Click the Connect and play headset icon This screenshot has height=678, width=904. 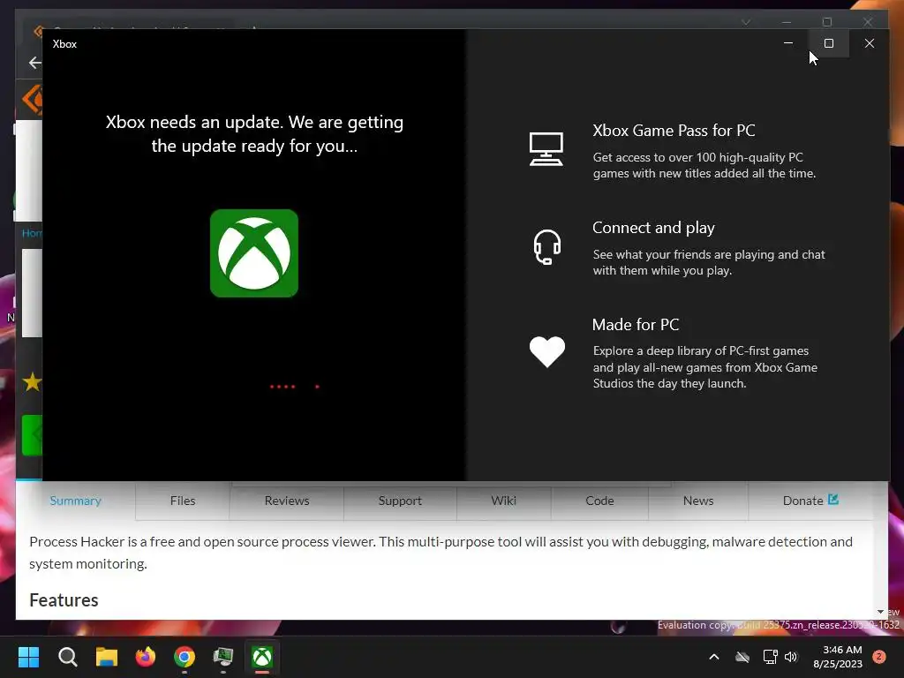[546, 247]
